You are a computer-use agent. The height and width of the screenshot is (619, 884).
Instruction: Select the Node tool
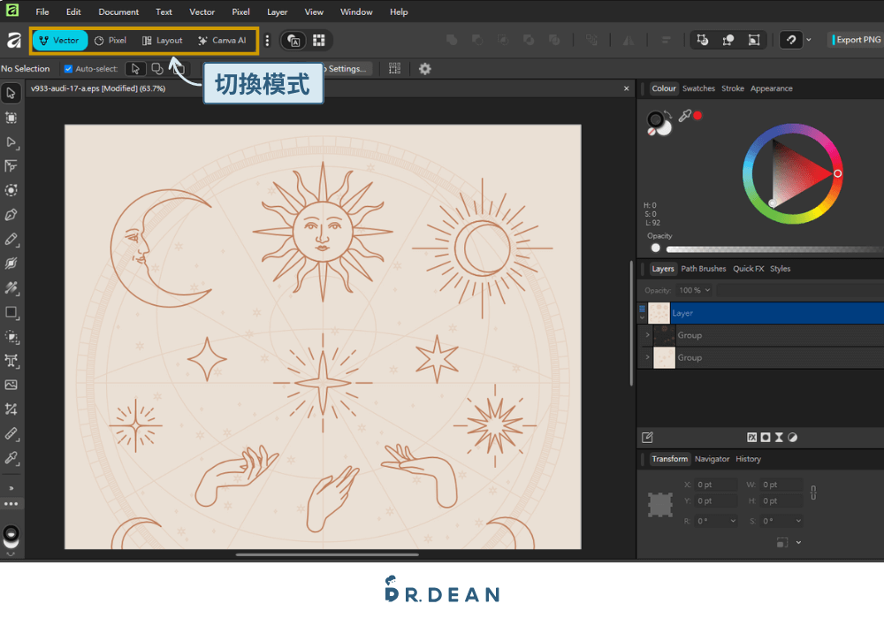coord(11,142)
